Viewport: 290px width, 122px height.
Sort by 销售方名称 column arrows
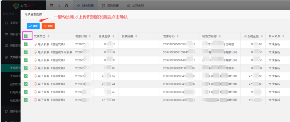(220, 36)
